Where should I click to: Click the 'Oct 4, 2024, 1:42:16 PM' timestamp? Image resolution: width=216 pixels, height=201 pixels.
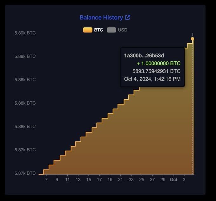[152, 79]
